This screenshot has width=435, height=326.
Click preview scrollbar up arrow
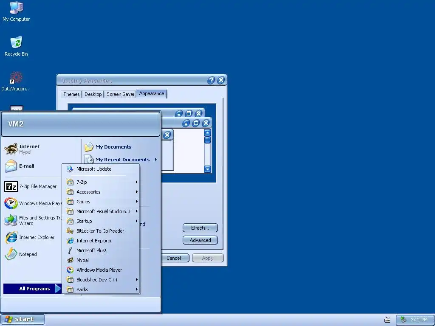tap(207, 133)
